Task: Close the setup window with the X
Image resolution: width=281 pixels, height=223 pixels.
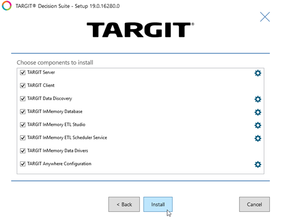Action: coord(265,17)
